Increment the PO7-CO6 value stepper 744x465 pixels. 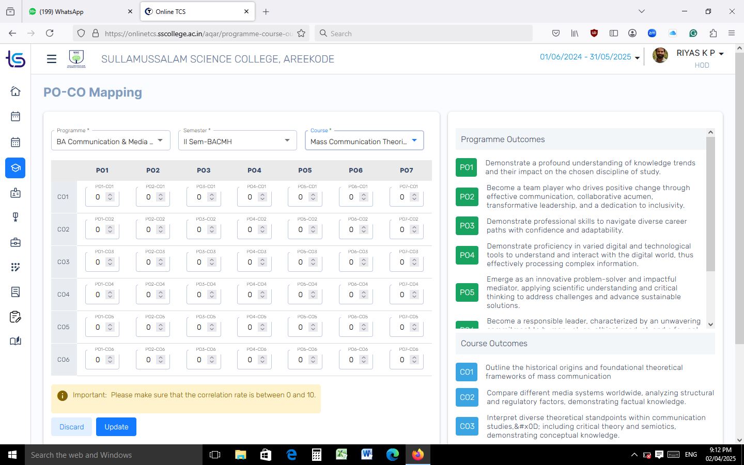[x=414, y=357]
